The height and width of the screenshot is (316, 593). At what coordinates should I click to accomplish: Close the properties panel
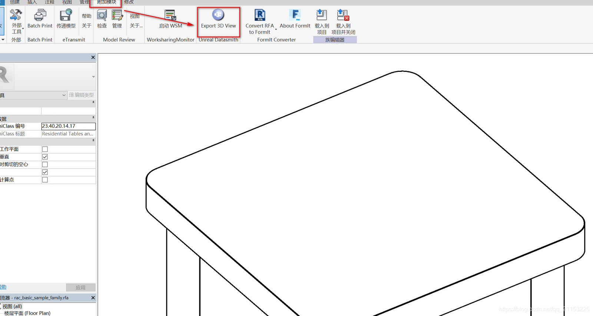(x=93, y=57)
